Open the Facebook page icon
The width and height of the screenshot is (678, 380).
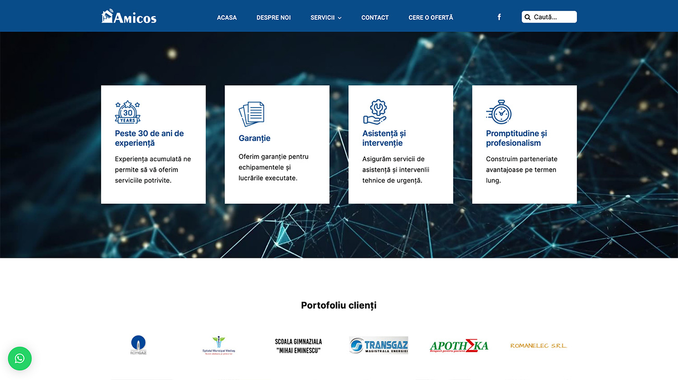pos(499,17)
